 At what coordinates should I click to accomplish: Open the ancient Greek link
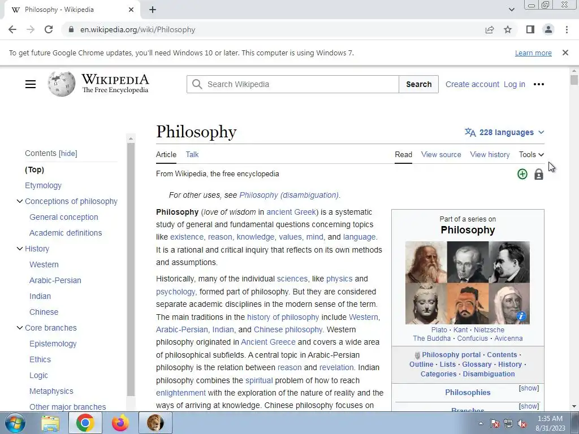coord(291,212)
